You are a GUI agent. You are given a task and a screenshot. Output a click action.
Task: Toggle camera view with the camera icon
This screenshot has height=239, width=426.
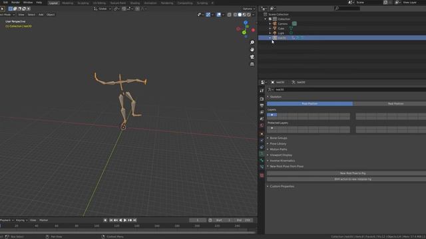coord(252,56)
